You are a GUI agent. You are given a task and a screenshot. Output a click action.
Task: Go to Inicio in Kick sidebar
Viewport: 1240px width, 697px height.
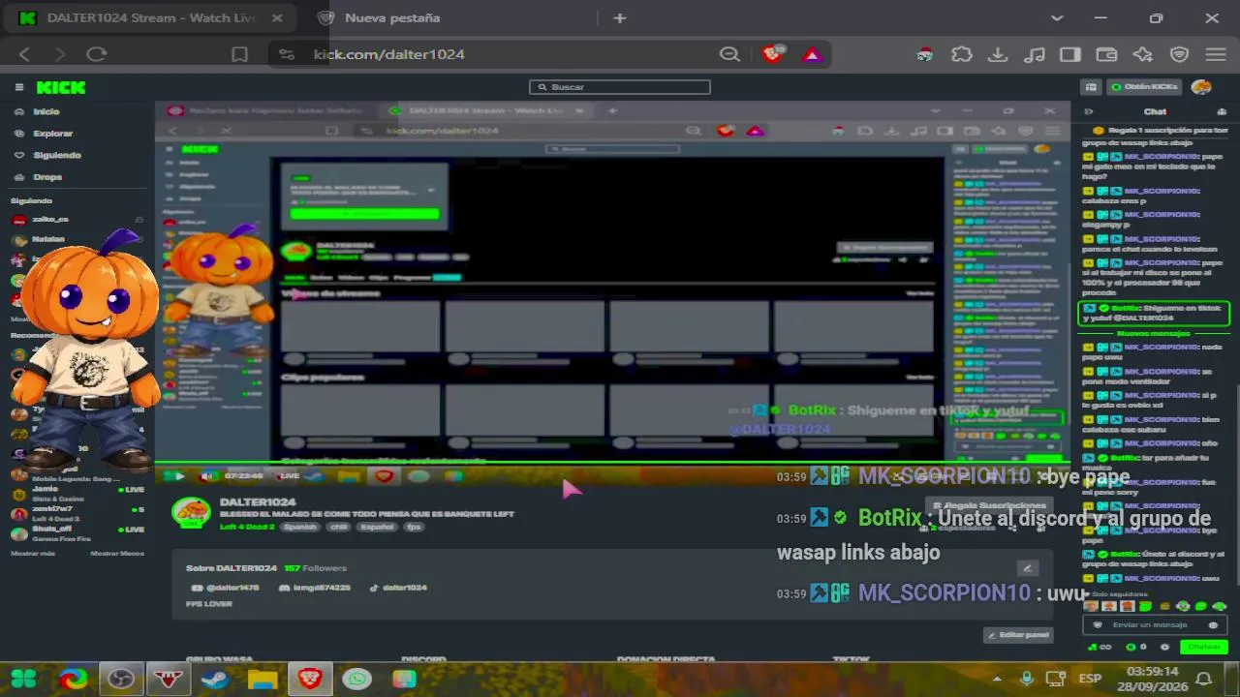point(46,111)
